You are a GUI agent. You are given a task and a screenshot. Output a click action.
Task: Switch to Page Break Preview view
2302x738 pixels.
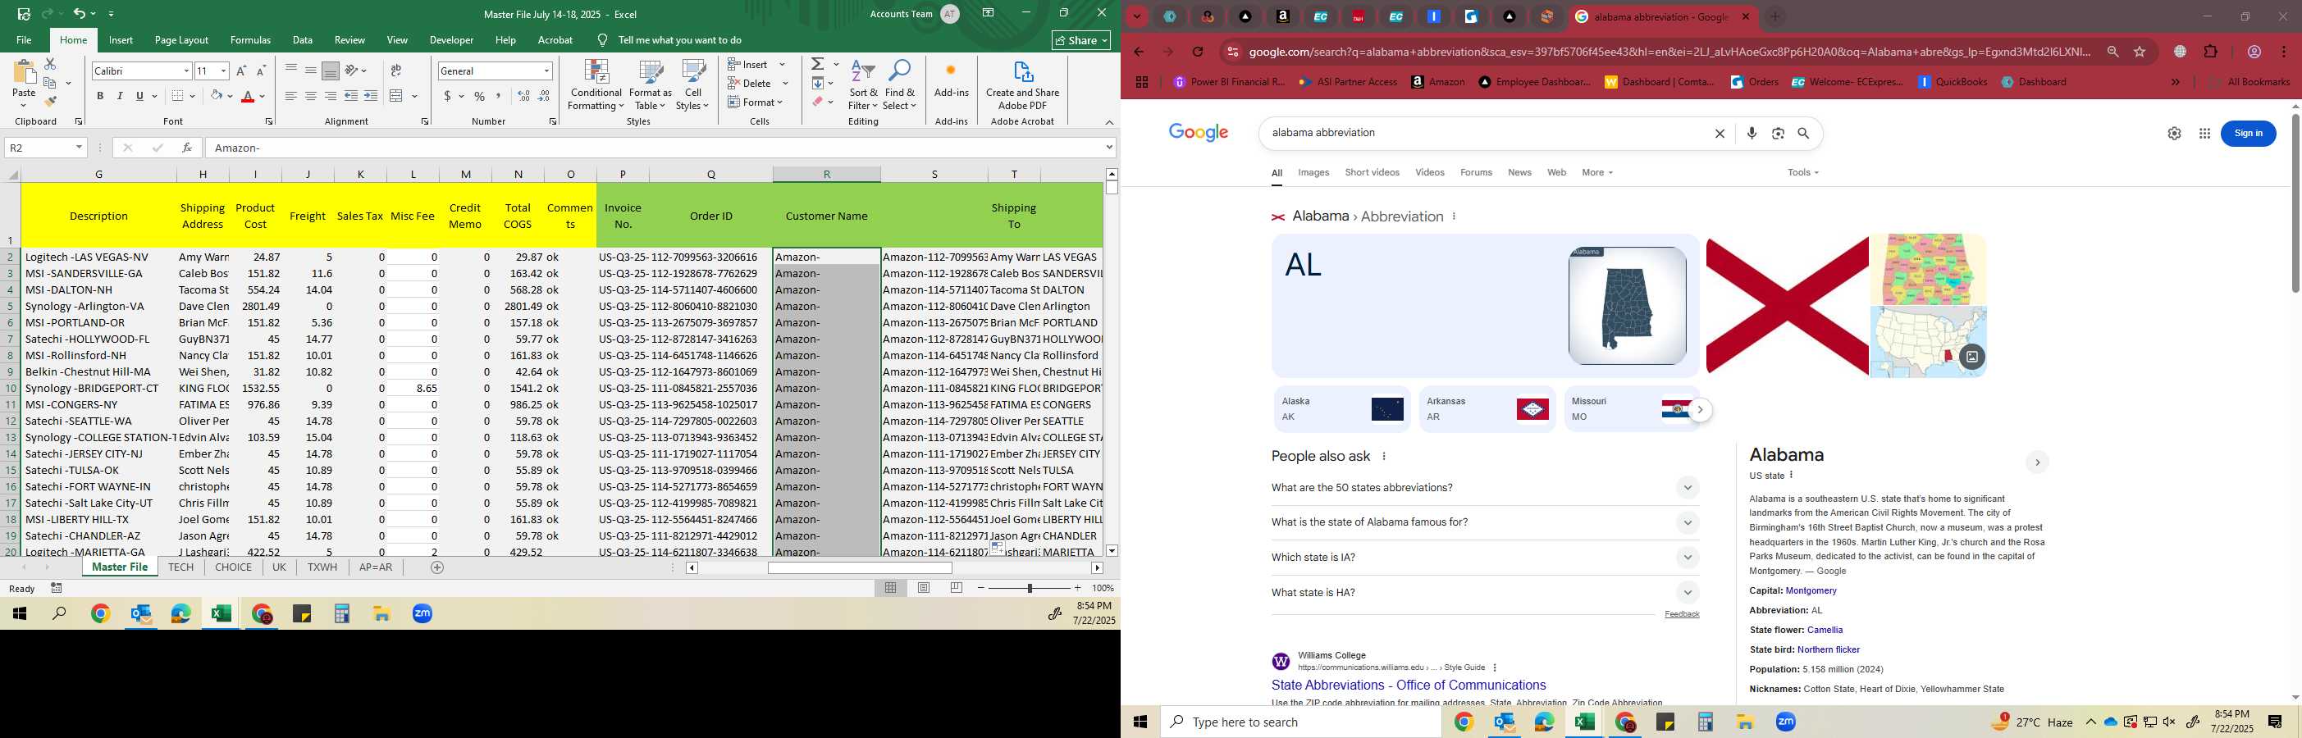point(957,588)
